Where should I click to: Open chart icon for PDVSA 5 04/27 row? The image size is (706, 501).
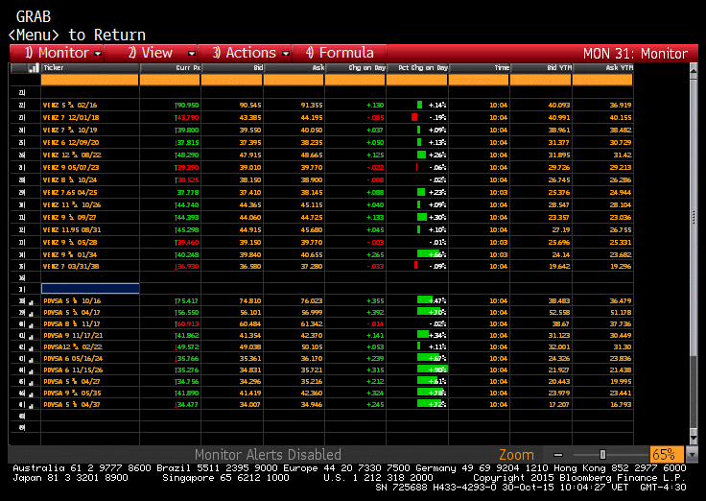pyautogui.click(x=31, y=383)
